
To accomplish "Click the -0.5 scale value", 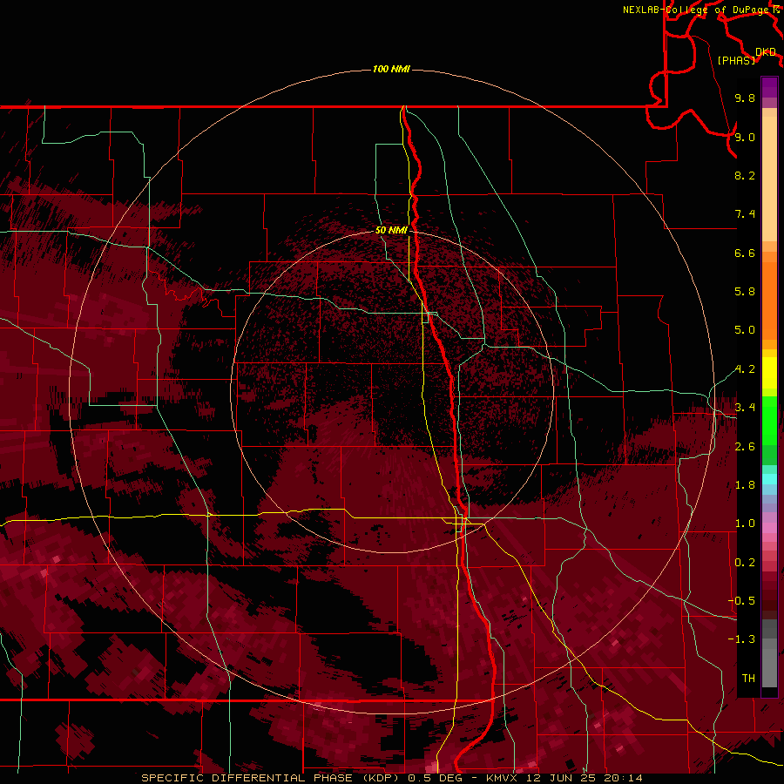I will [x=741, y=601].
